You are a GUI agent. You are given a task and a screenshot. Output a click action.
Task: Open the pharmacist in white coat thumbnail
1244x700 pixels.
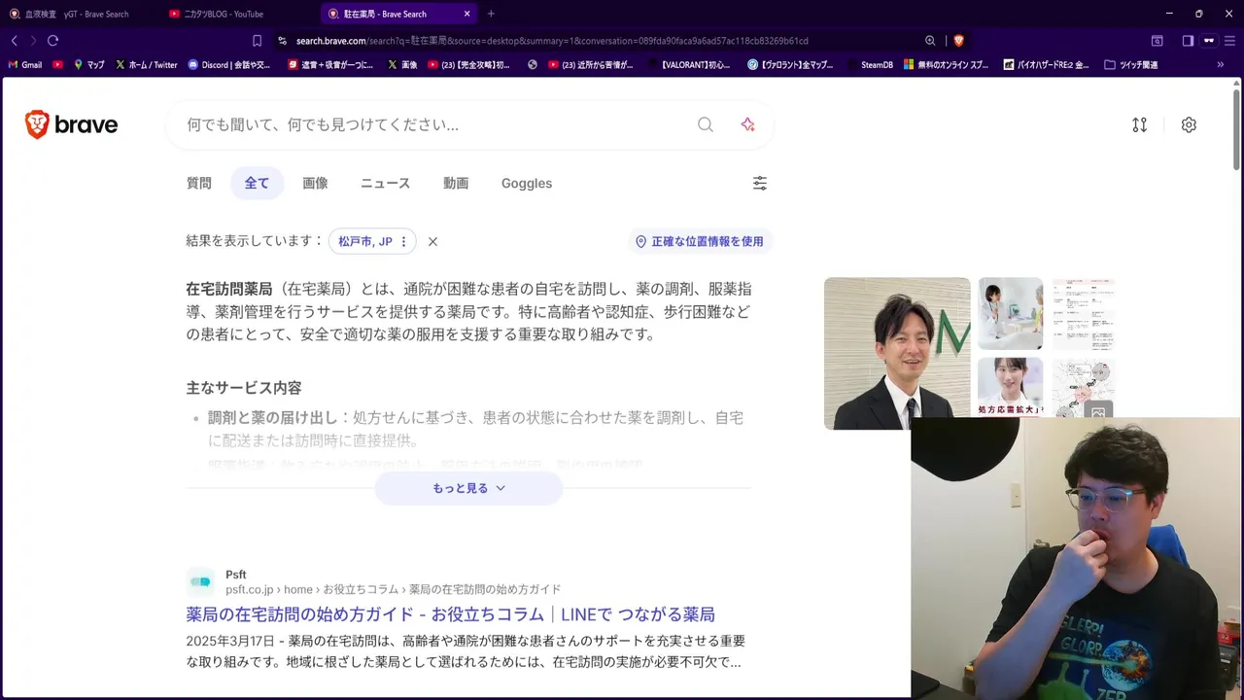click(1011, 313)
